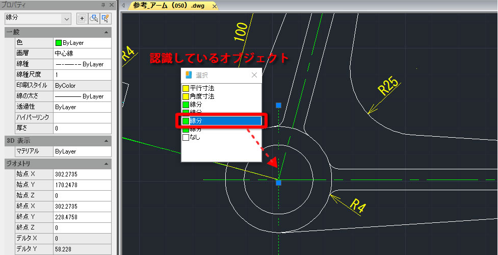Close the 参考_アーム (050) .dwg tab
Viewport: 498px width, 255px height.
coord(215,6)
